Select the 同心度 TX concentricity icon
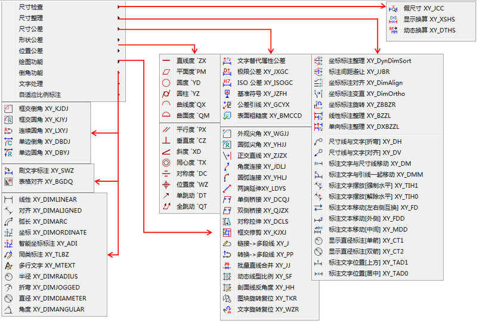 tap(166, 162)
